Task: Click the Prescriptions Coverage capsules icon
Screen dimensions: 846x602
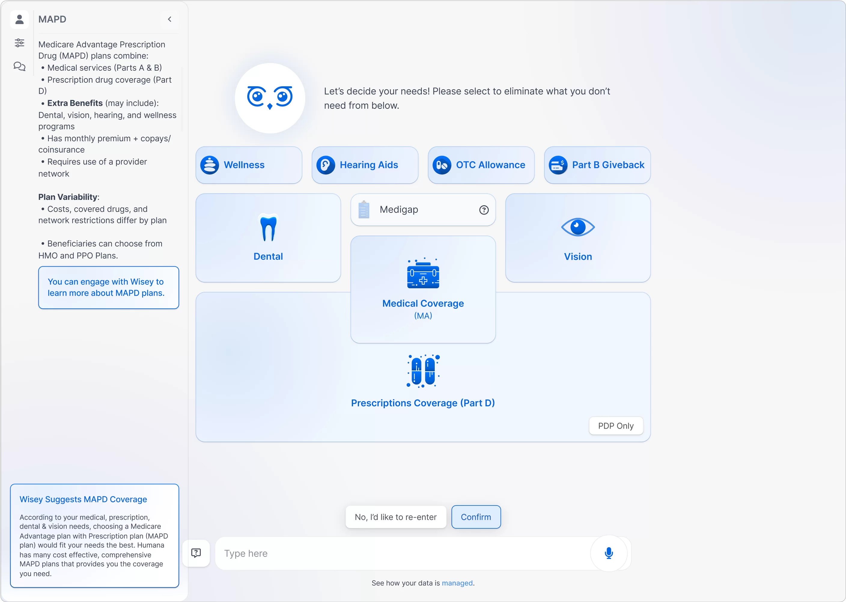Action: [423, 371]
